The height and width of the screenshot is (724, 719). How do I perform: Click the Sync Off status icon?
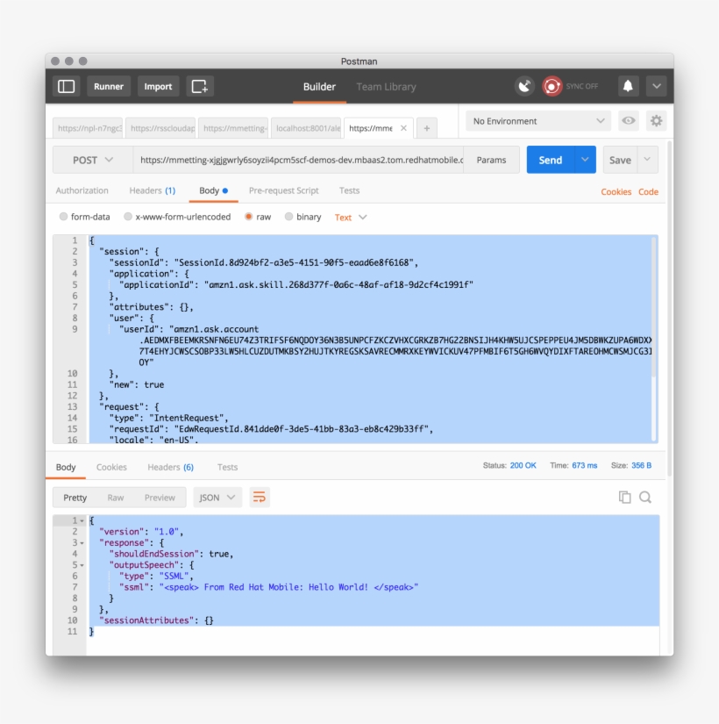pos(552,86)
